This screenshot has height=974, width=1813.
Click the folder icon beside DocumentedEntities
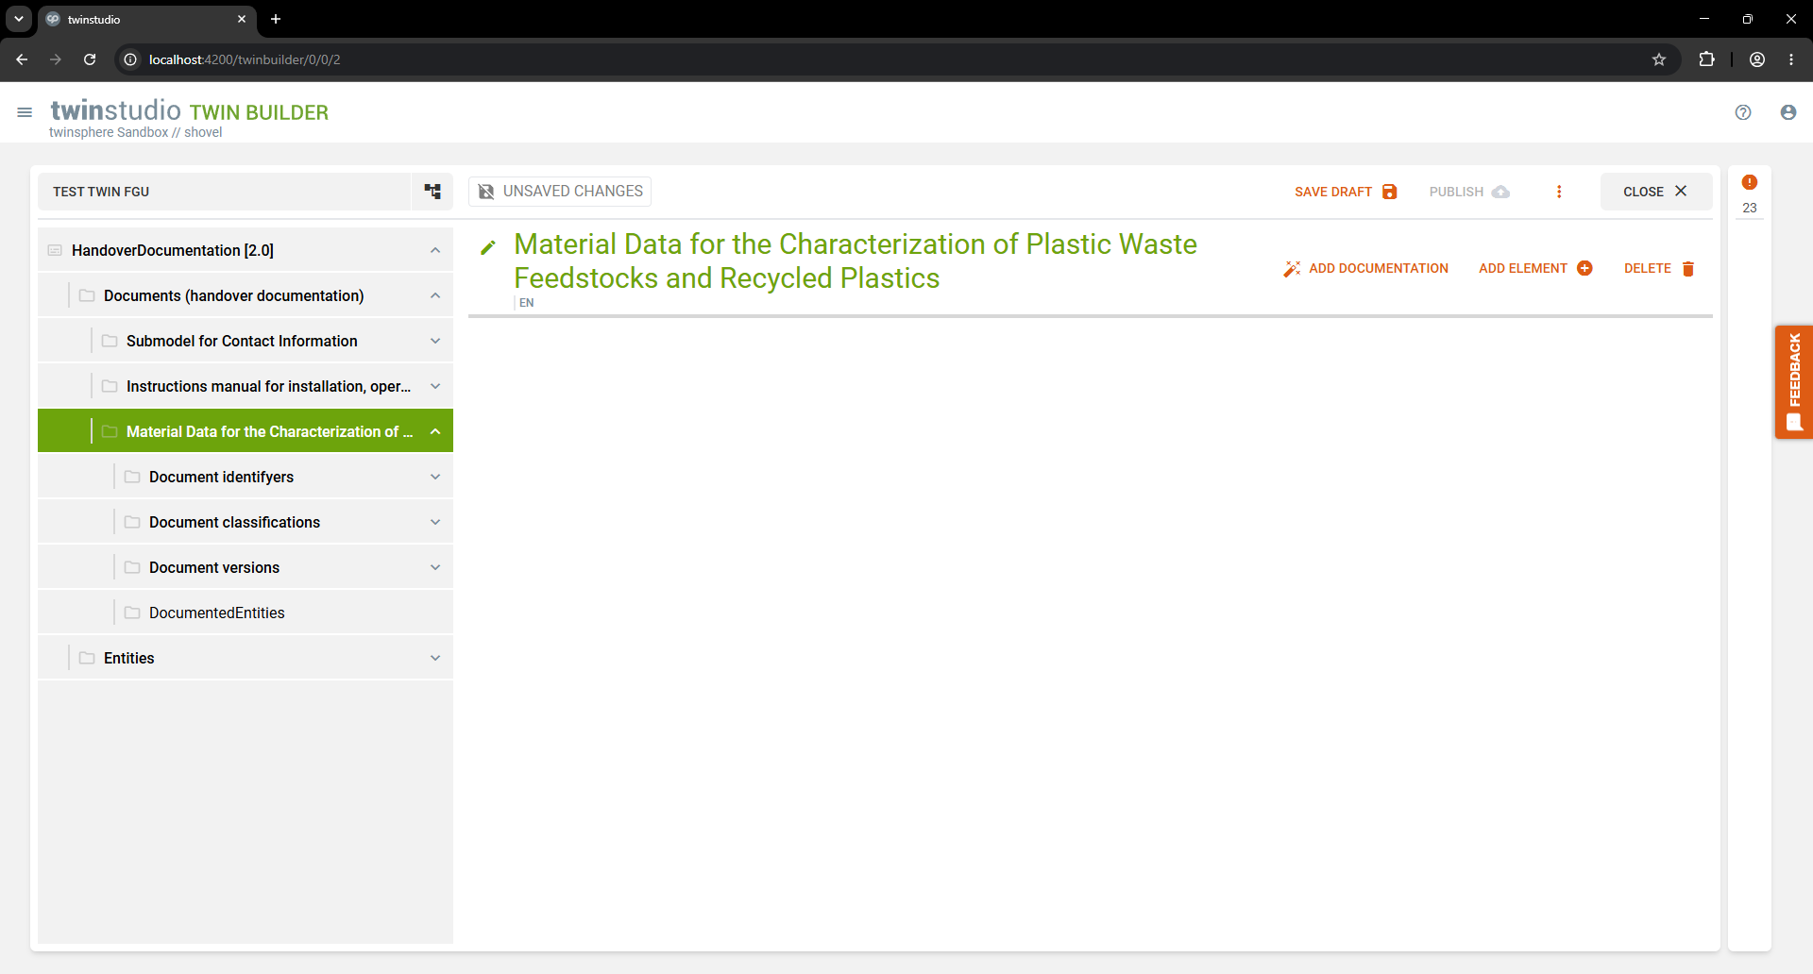132,613
